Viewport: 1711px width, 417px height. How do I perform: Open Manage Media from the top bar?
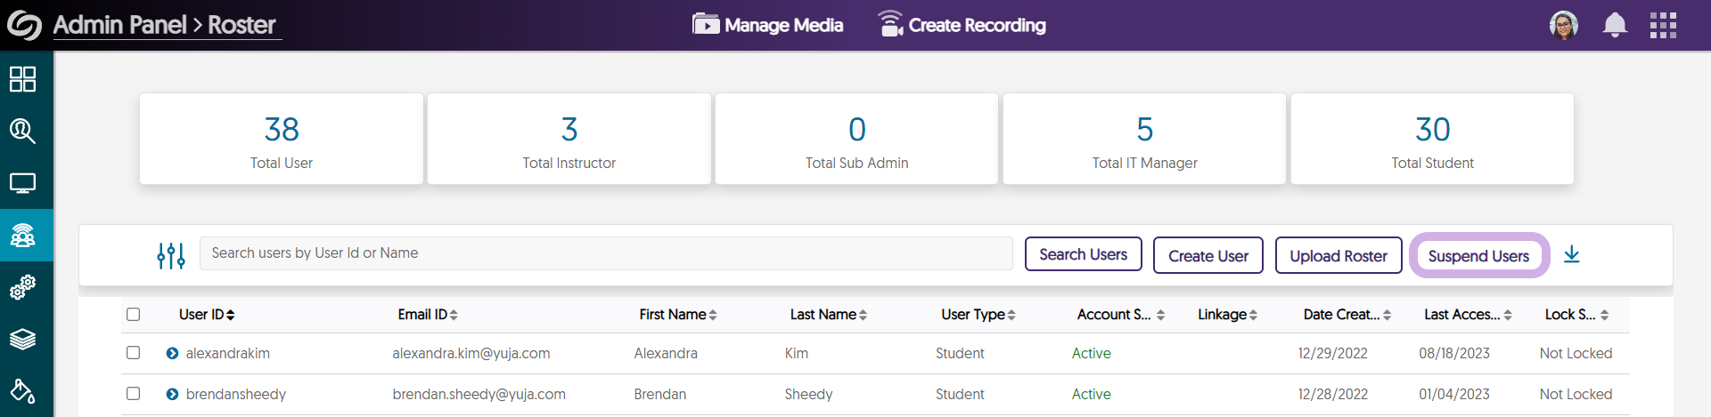[x=768, y=25]
